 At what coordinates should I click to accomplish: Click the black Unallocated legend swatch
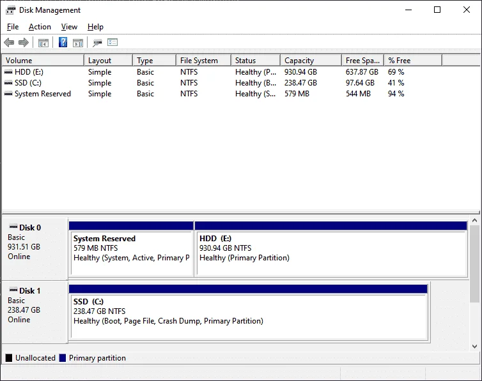pyautogui.click(x=9, y=358)
